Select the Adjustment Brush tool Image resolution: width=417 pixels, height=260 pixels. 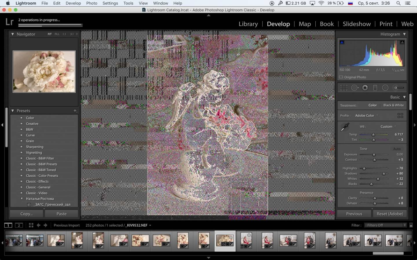[398, 88]
